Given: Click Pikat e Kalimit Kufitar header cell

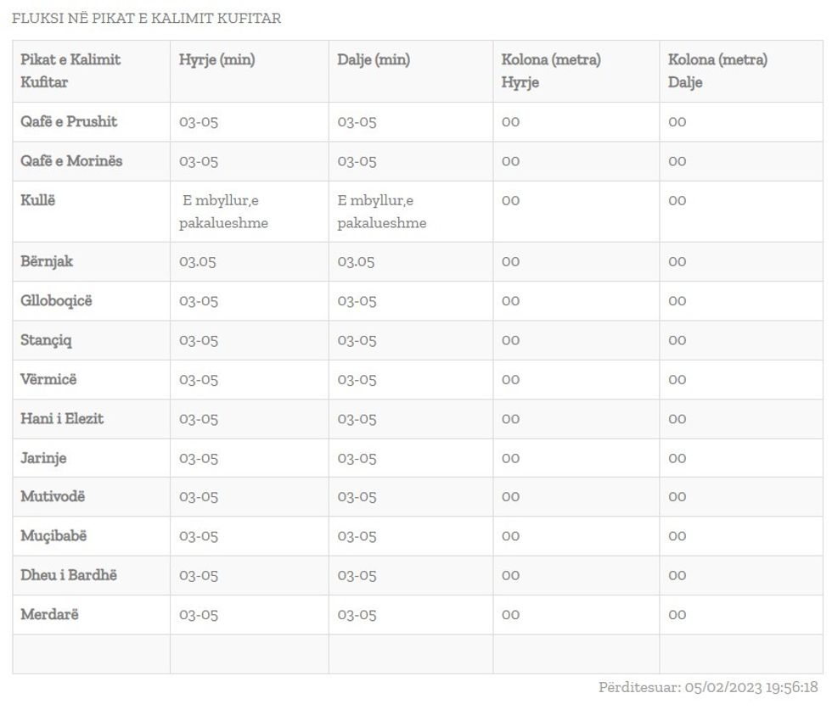Looking at the screenshot, I should (x=70, y=70).
